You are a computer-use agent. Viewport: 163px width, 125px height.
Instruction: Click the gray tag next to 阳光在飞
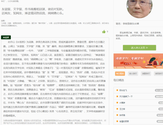point(159,90)
